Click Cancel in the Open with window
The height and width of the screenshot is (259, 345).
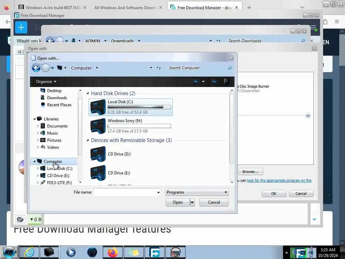click(301, 194)
